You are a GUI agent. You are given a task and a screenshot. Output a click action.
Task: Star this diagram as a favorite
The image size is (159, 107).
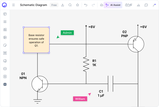tap(77, 5)
